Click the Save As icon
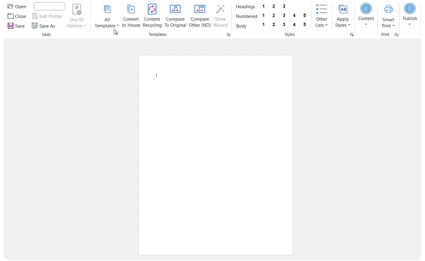The height and width of the screenshot is (261, 425). (x=35, y=26)
